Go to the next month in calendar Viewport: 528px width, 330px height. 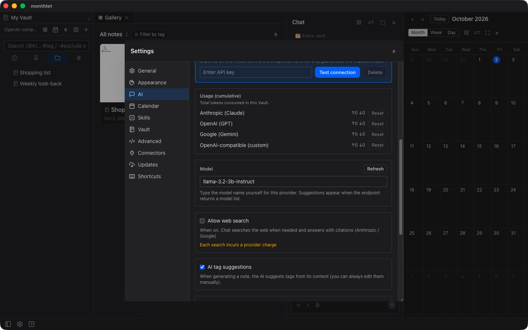click(x=423, y=19)
